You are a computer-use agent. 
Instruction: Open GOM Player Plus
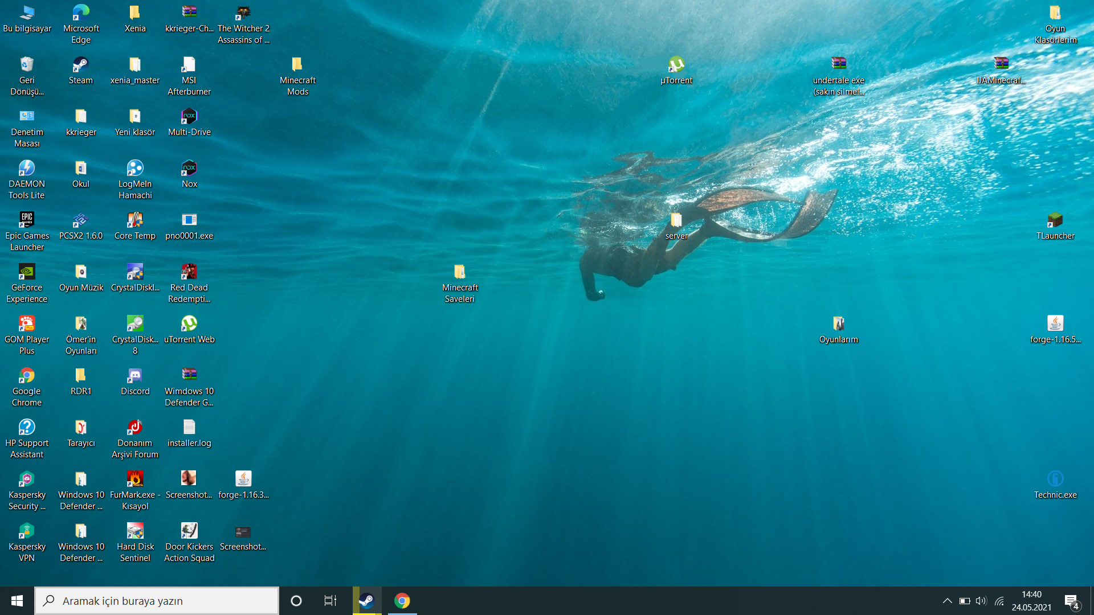[x=27, y=335]
